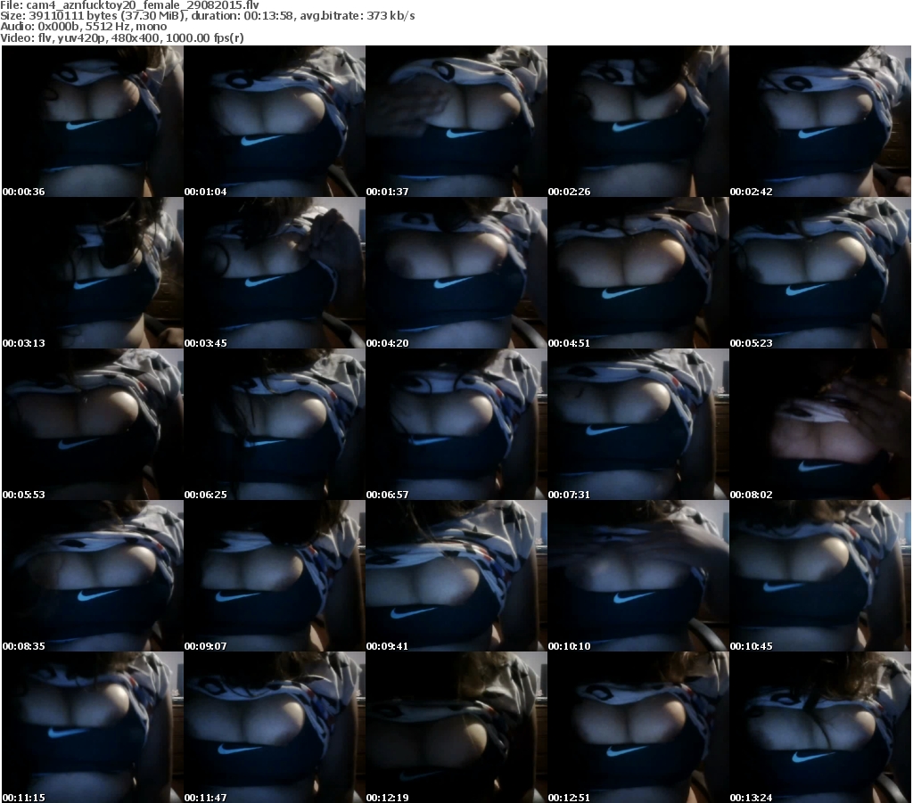Open the frame timestamped 00:11:47
Image resolution: width=913 pixels, height=803 pixels.
click(275, 727)
